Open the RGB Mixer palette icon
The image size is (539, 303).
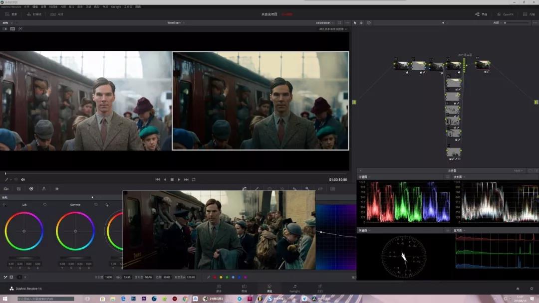(44, 189)
